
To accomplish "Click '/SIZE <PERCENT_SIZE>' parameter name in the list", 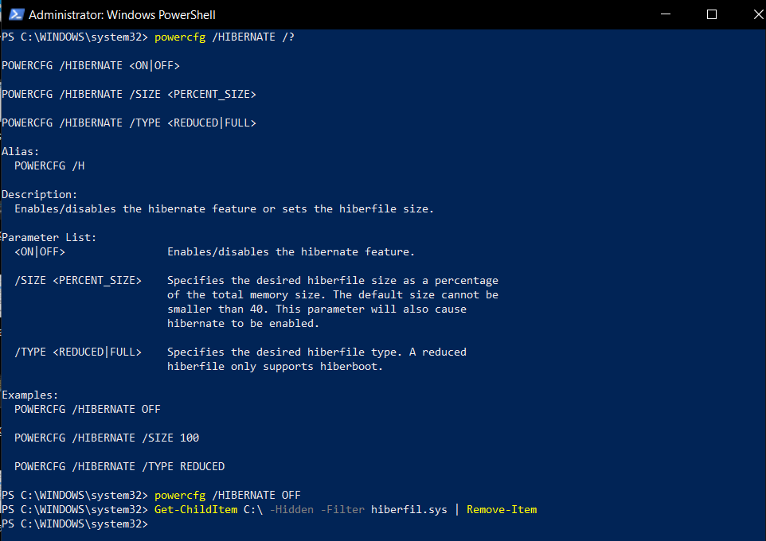I will click(x=78, y=281).
